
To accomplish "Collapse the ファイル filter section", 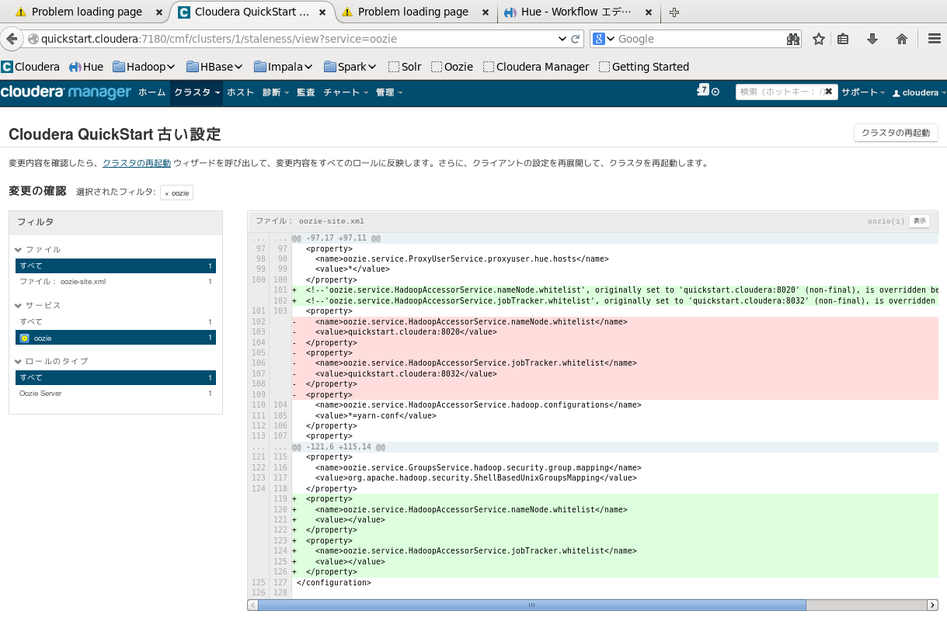I will click(37, 250).
